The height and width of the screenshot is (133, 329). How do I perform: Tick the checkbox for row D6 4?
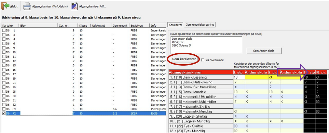4,39
